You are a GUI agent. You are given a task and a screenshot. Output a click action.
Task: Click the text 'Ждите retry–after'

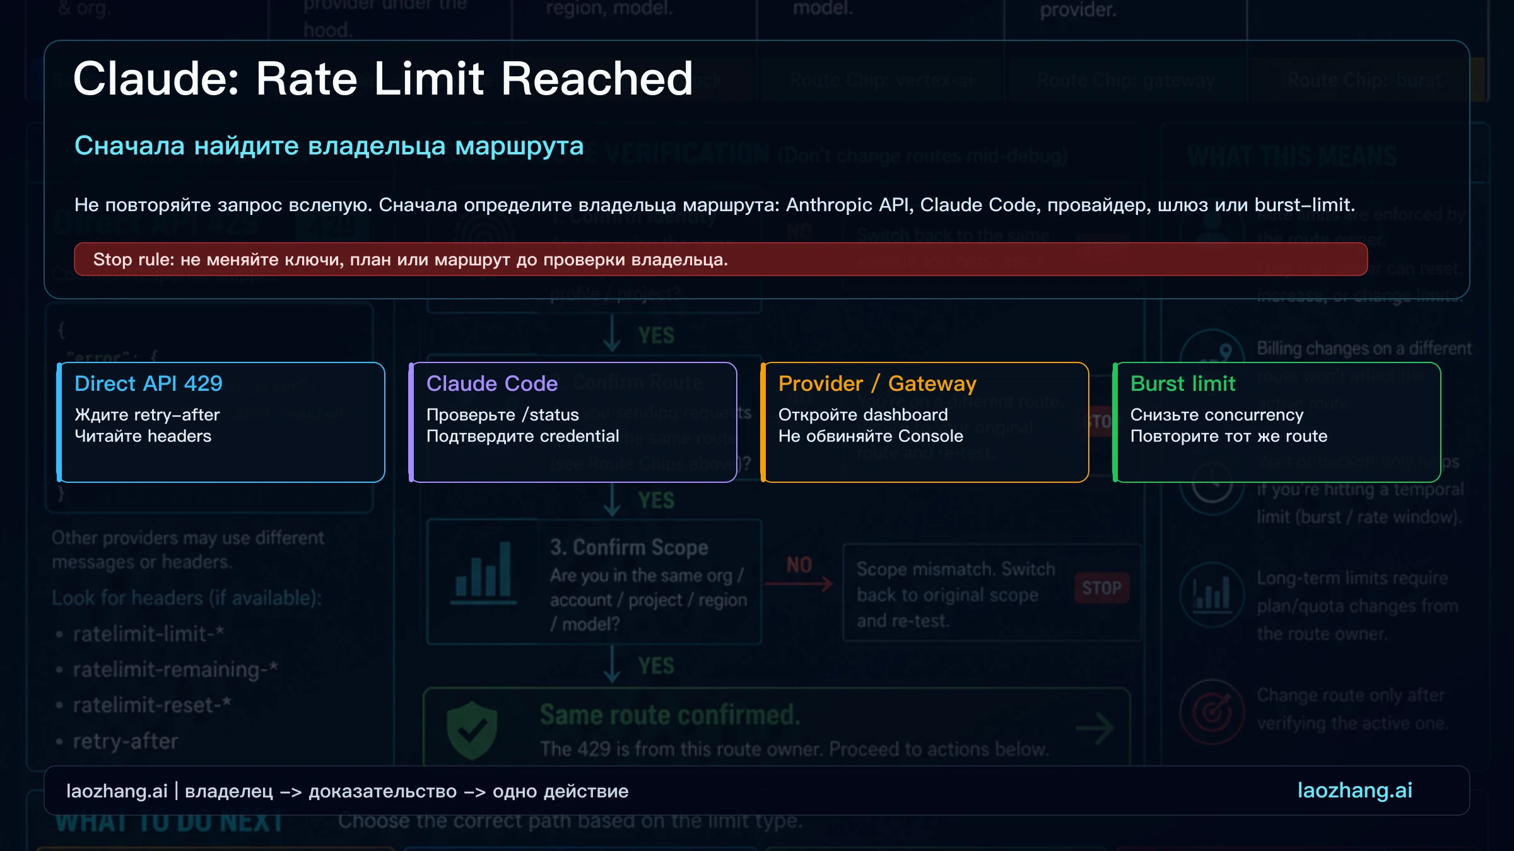[x=147, y=415]
